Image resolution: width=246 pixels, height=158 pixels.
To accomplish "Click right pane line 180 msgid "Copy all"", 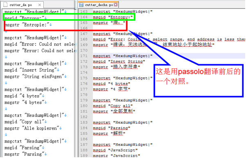I will [113, 106].
